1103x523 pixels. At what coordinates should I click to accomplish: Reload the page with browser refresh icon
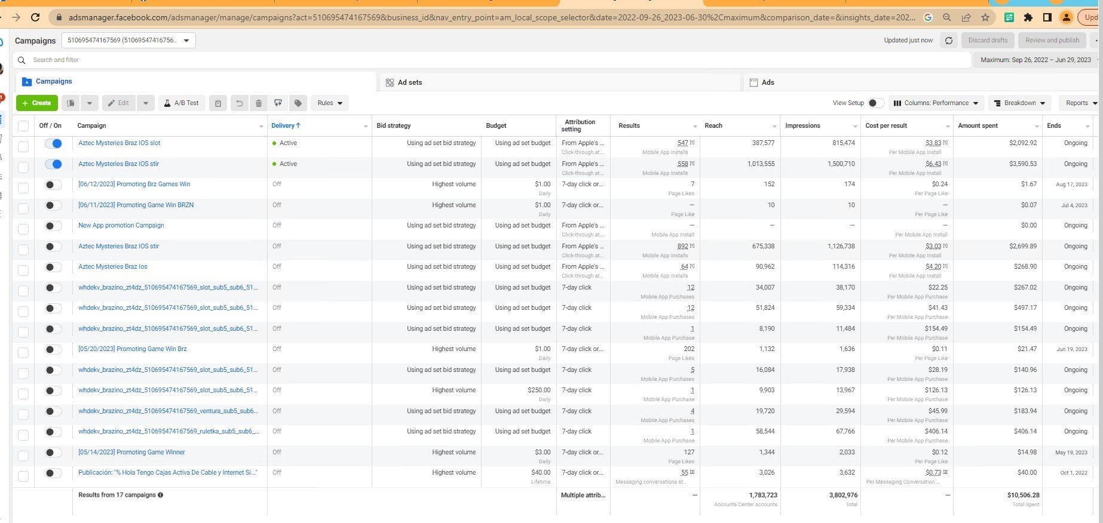pyautogui.click(x=35, y=17)
